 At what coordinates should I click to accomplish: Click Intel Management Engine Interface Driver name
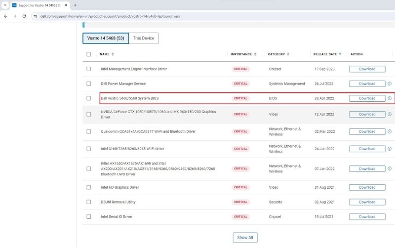coord(134,69)
